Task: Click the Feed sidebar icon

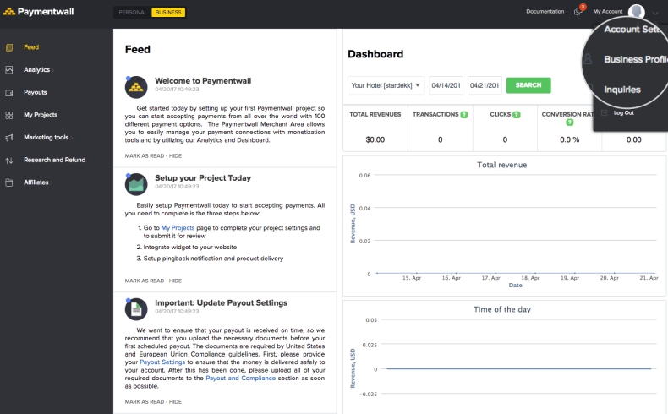Action: pos(8,47)
